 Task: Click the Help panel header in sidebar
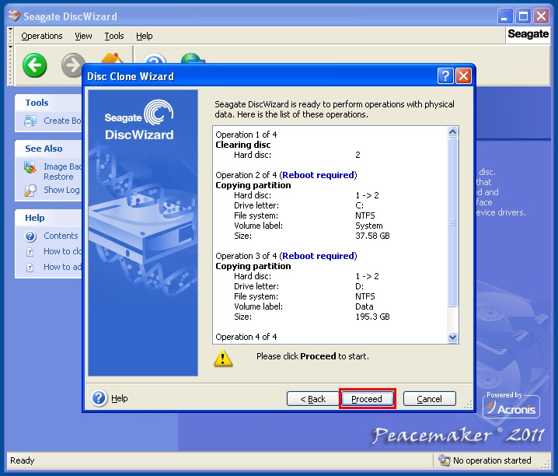pos(48,218)
